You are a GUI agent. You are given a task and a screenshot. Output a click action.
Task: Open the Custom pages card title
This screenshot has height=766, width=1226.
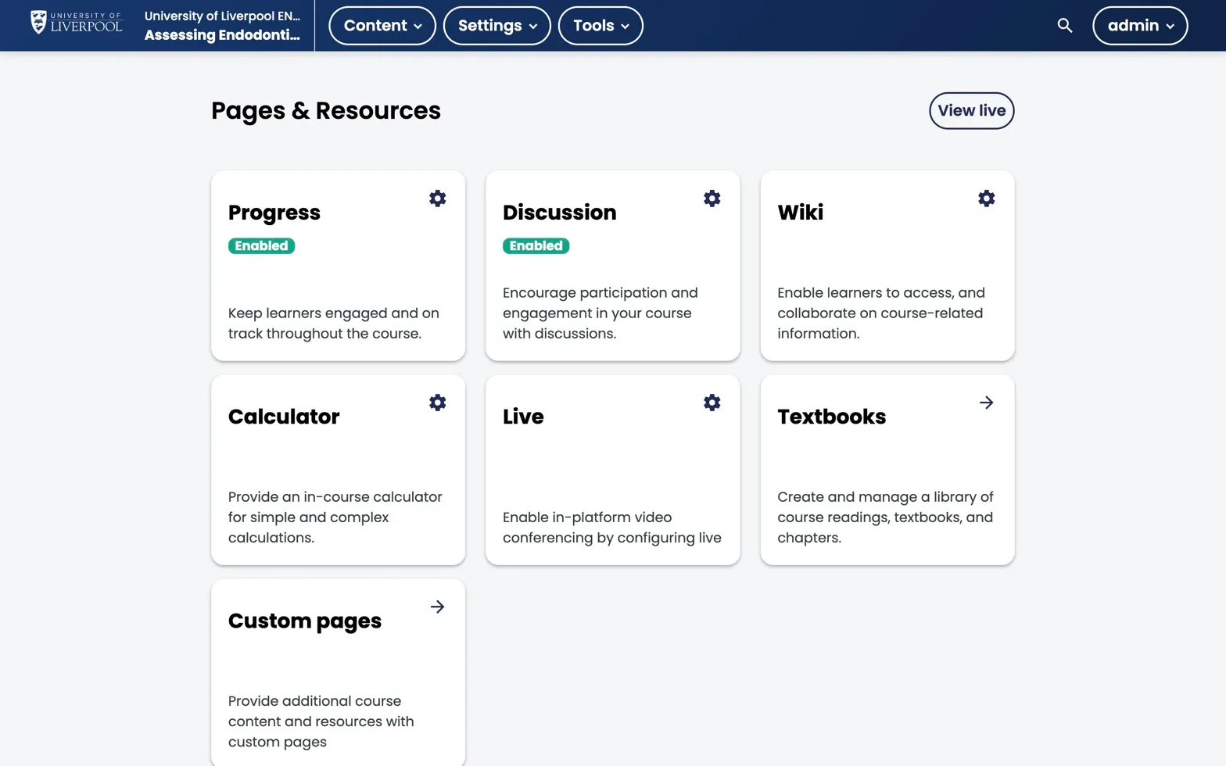point(305,621)
